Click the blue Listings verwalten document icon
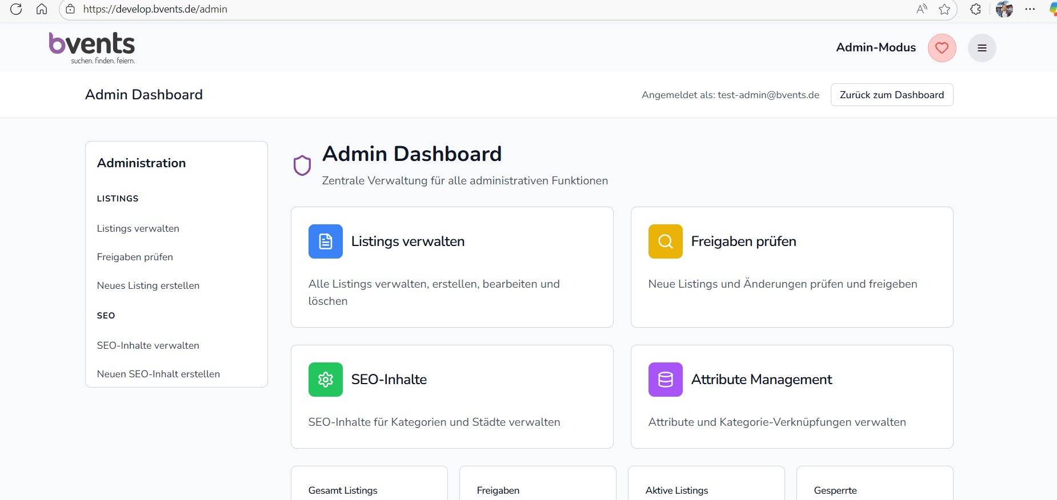 coord(325,241)
